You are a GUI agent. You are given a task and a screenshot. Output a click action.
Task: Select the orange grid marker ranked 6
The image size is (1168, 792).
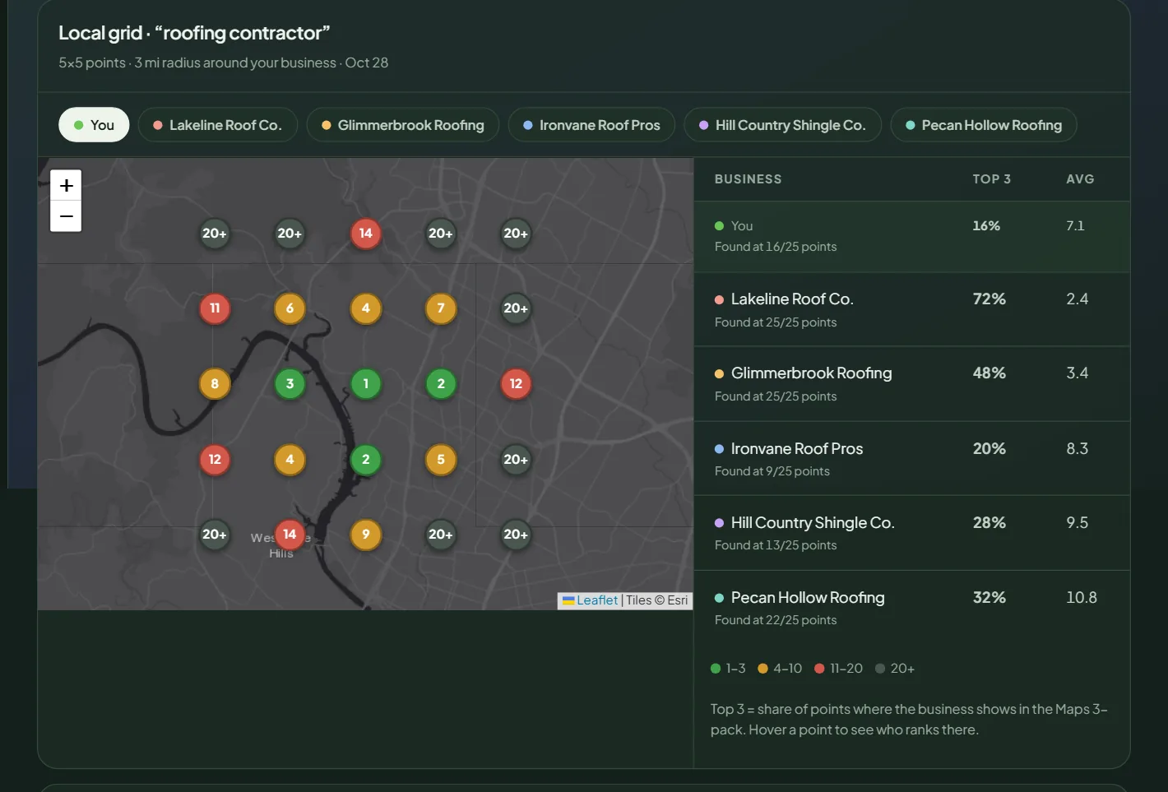[290, 308]
